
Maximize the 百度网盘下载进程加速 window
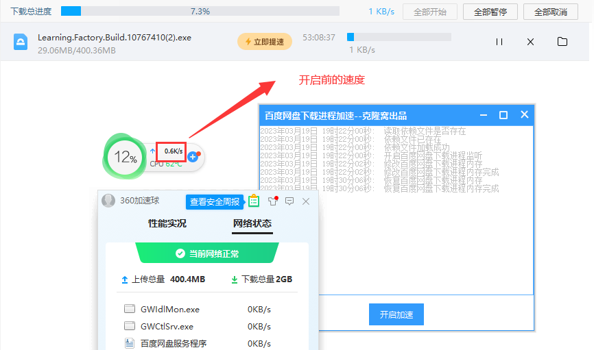503,115
